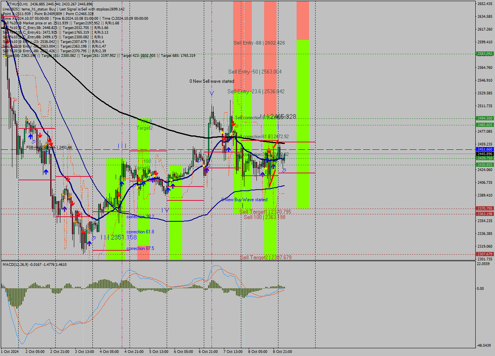Click the blue 'correction 61.8' label
Screen dimensions: 495x356
coord(140,232)
